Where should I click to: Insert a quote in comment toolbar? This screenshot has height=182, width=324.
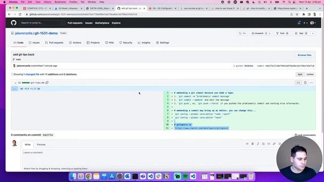263,144
